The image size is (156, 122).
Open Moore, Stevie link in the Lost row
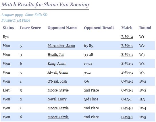[58, 90]
